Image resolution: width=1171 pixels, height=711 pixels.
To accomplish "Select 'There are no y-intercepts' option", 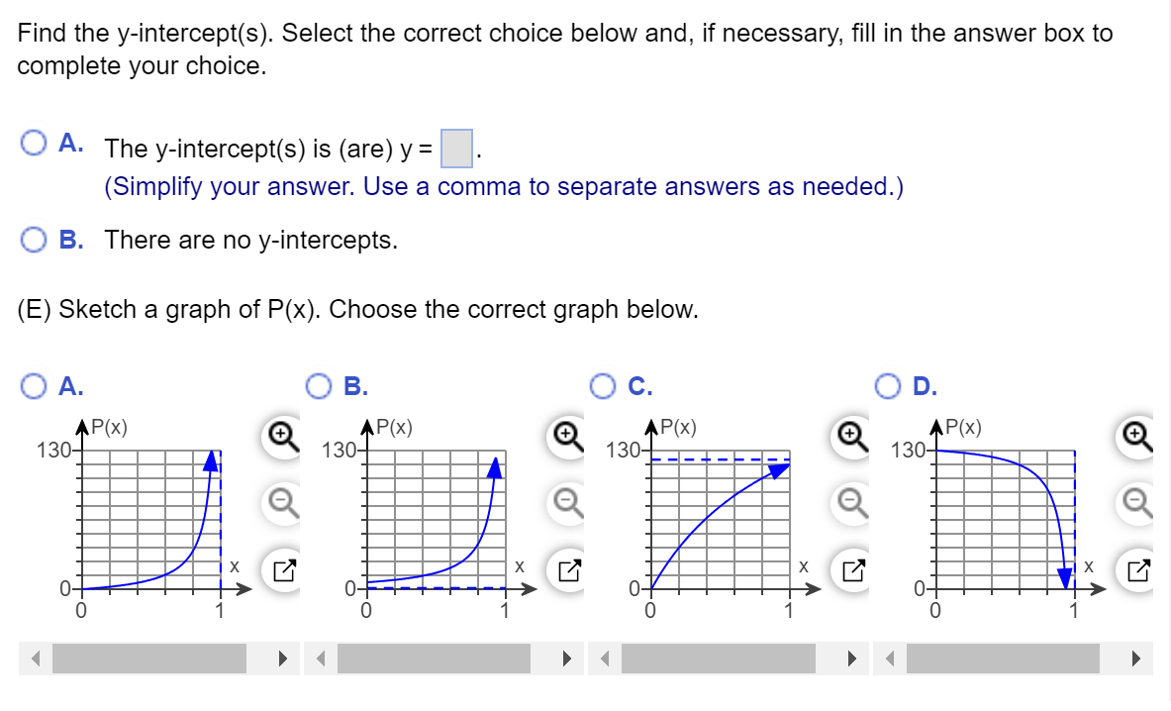I will pos(34,240).
